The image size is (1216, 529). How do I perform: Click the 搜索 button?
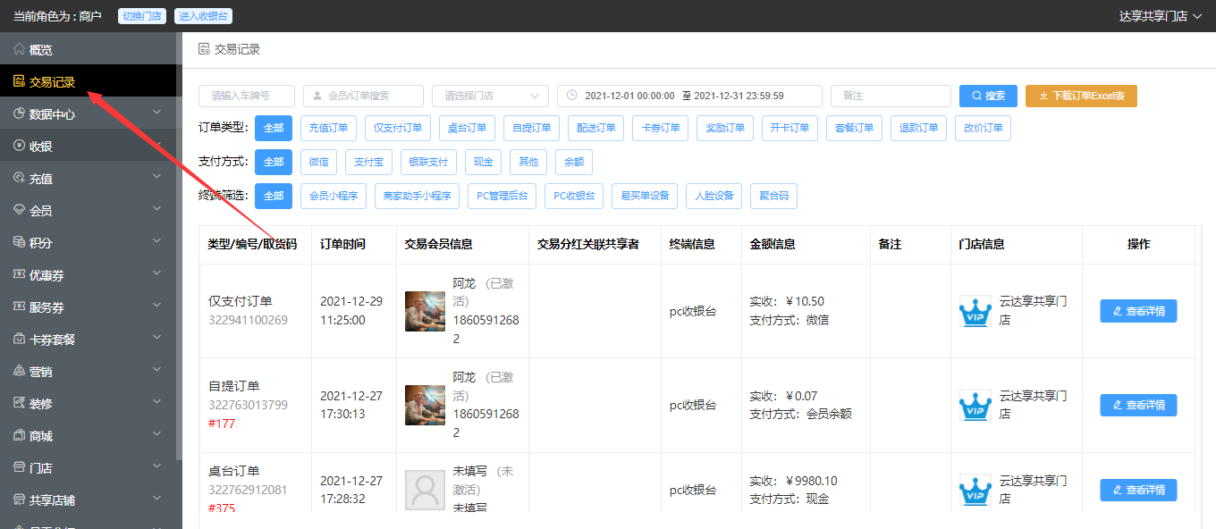(x=988, y=96)
